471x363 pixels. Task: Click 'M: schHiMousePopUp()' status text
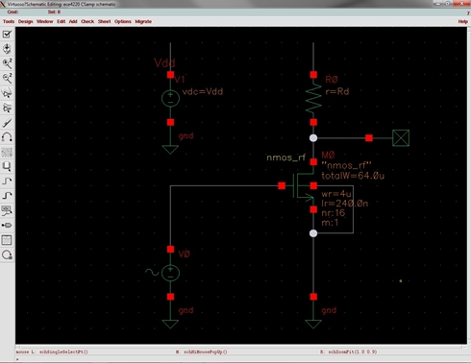201,351
